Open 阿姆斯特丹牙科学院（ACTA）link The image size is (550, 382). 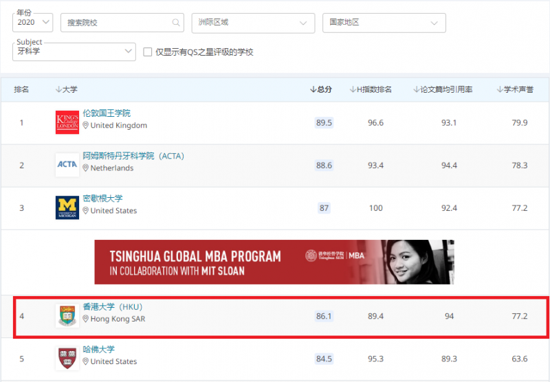(x=133, y=156)
